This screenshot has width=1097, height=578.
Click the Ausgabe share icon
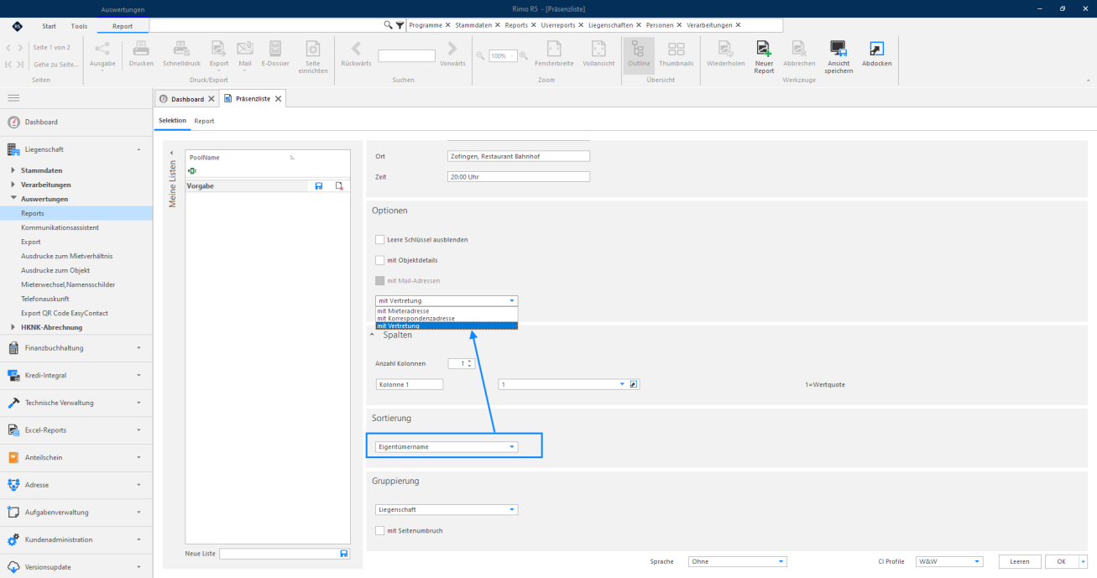102,49
